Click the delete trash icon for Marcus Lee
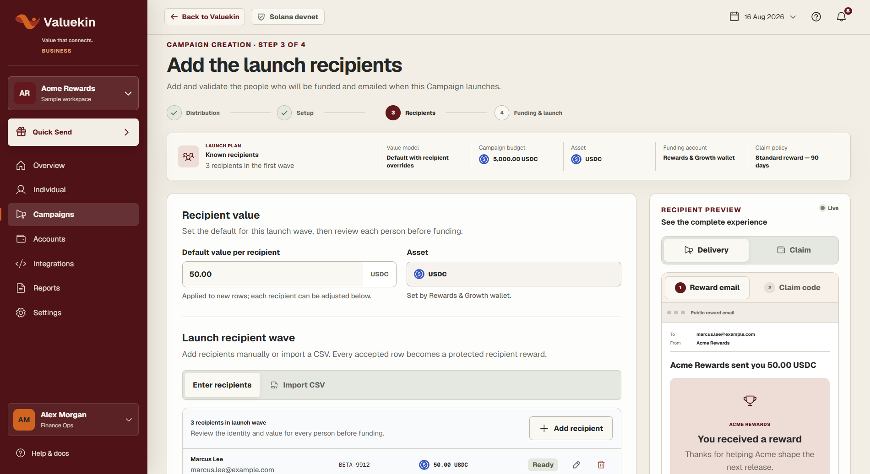This screenshot has width=870, height=474. (x=601, y=465)
